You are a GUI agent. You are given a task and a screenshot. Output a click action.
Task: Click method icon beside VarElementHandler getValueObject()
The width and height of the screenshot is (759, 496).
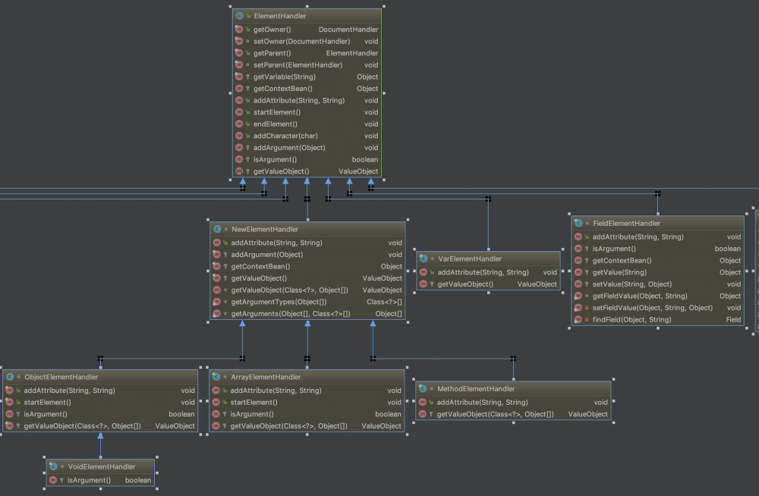[424, 284]
